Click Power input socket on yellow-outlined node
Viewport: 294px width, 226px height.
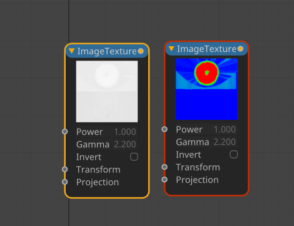pyautogui.click(x=65, y=132)
